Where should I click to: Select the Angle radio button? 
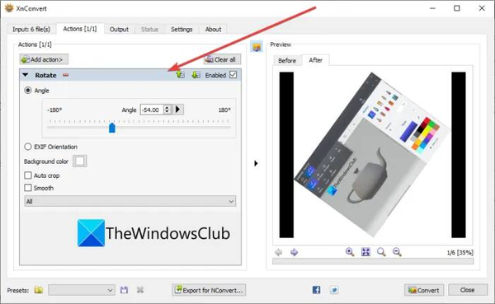28,91
